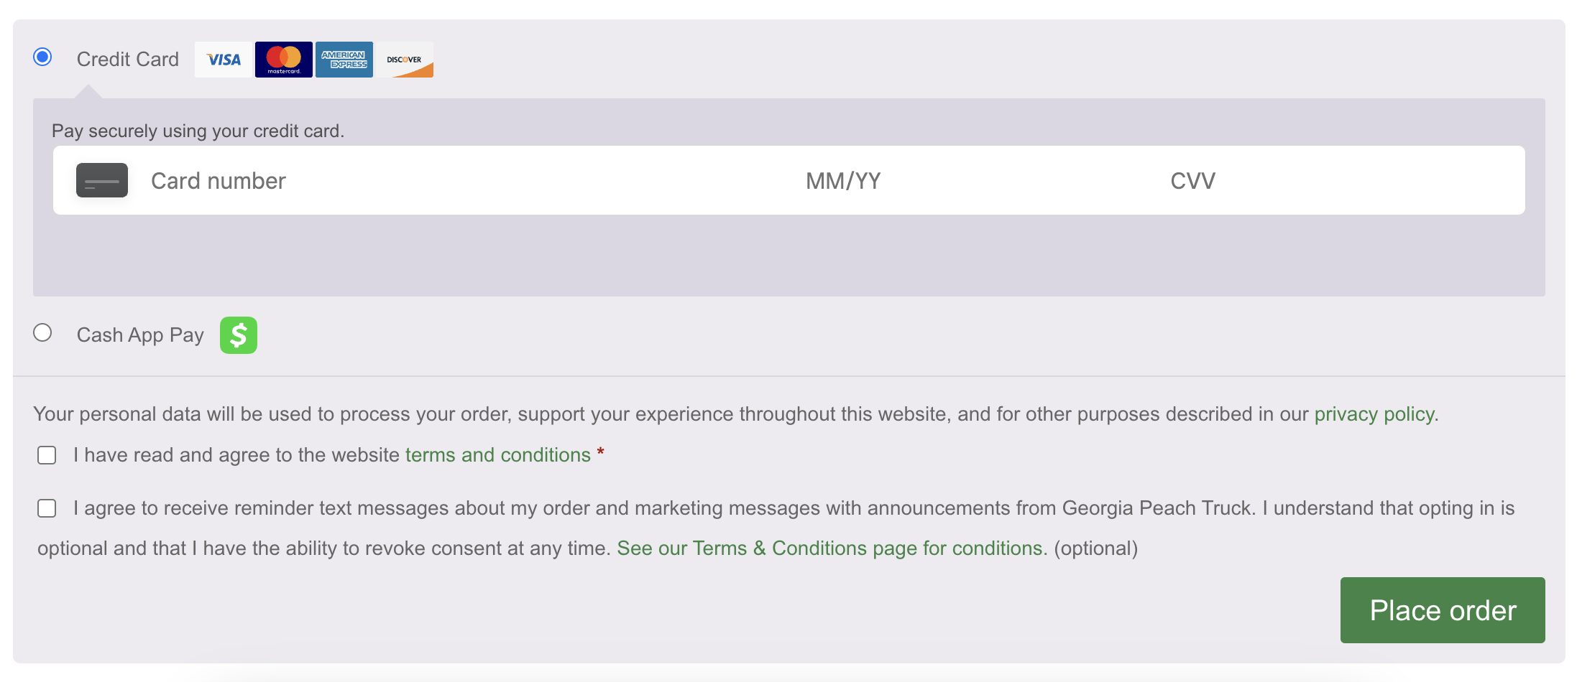The image size is (1577, 682).
Task: Click the American Express logo
Action: pos(344,60)
